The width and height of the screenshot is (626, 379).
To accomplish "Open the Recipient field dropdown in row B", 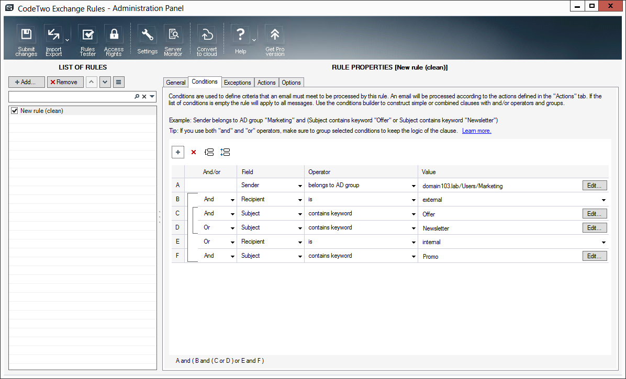I will click(x=300, y=200).
